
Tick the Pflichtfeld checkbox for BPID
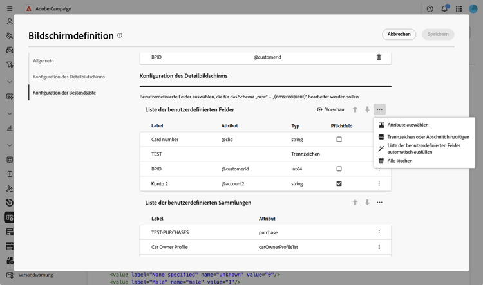click(339, 169)
